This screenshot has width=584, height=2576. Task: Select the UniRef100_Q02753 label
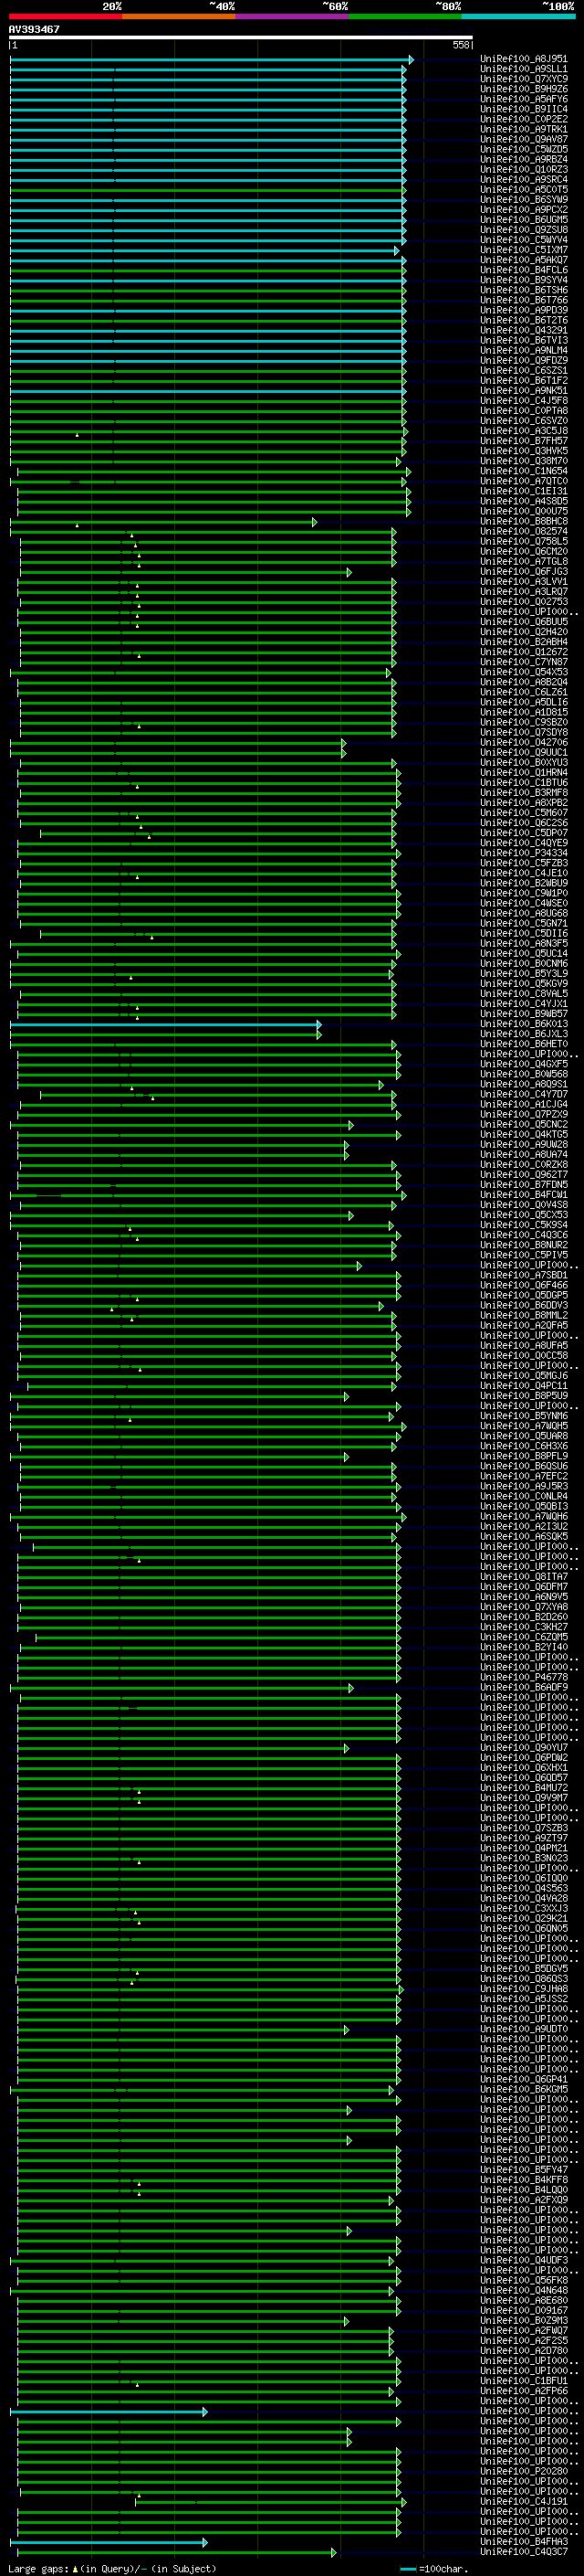(x=524, y=602)
